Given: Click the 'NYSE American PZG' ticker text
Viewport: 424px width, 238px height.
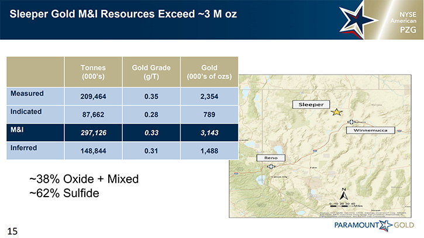Looking at the screenshot, I should [x=404, y=22].
